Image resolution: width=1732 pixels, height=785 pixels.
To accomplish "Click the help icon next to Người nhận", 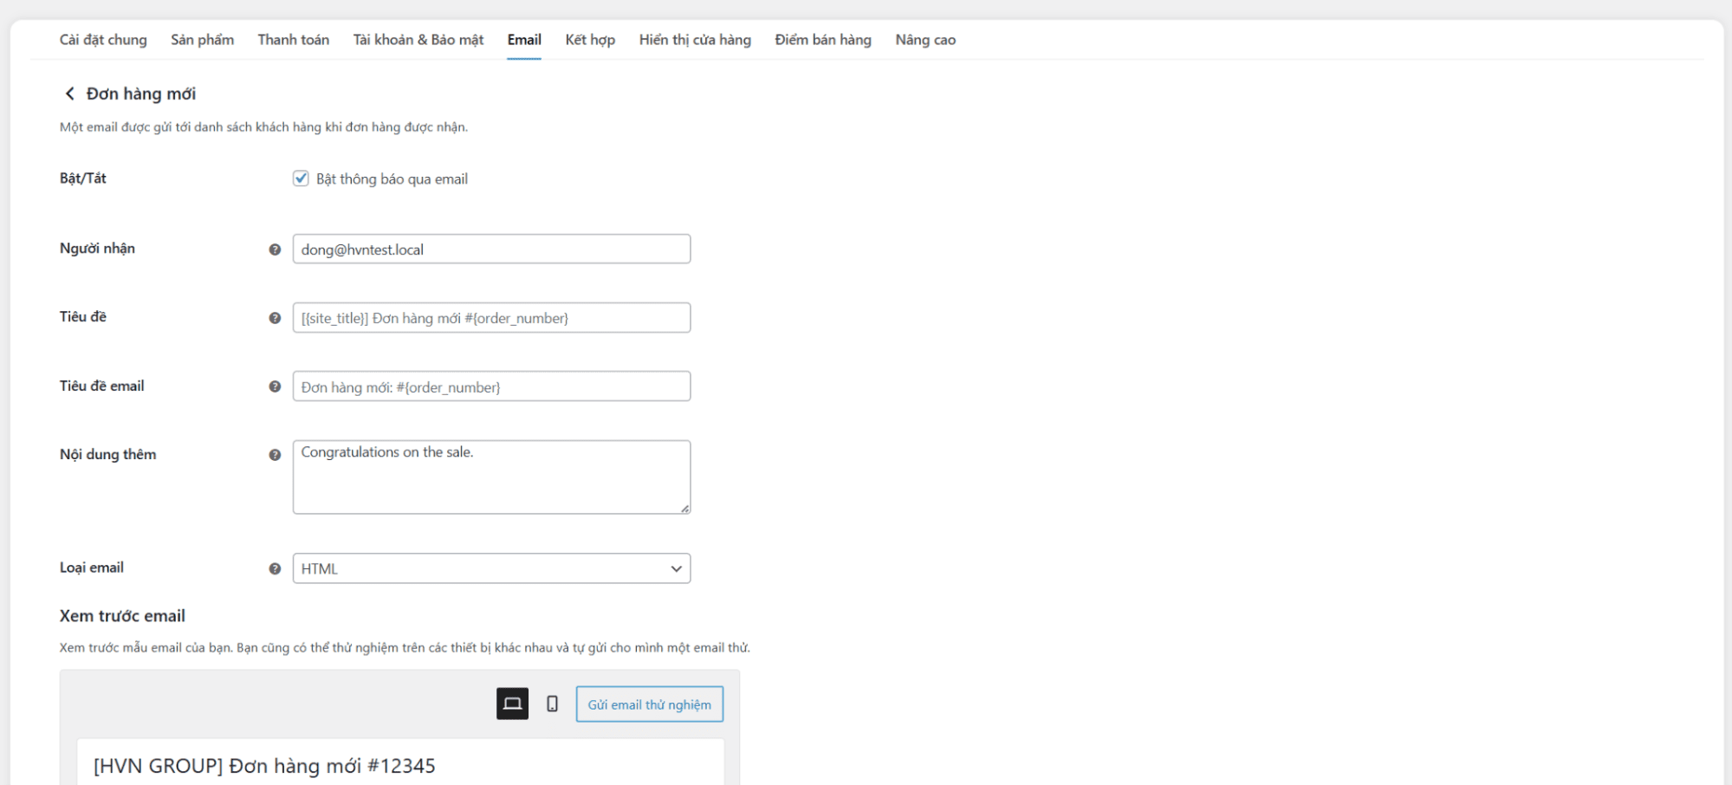I will click(275, 249).
